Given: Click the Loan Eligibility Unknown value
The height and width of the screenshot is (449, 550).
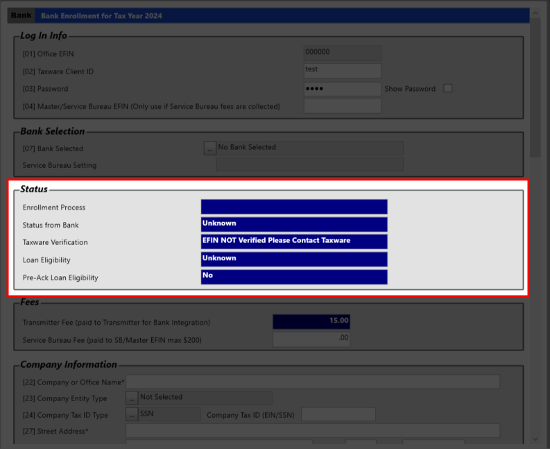Looking at the screenshot, I should pyautogui.click(x=294, y=259).
